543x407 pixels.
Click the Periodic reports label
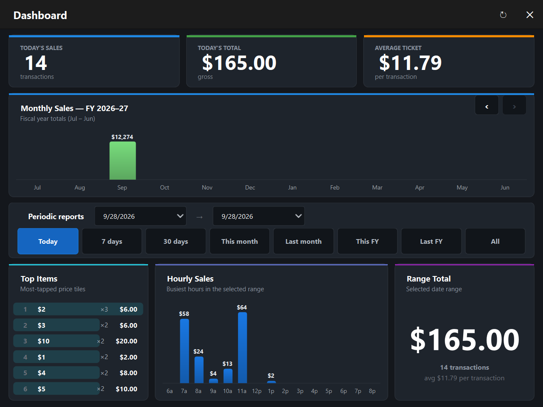point(56,217)
